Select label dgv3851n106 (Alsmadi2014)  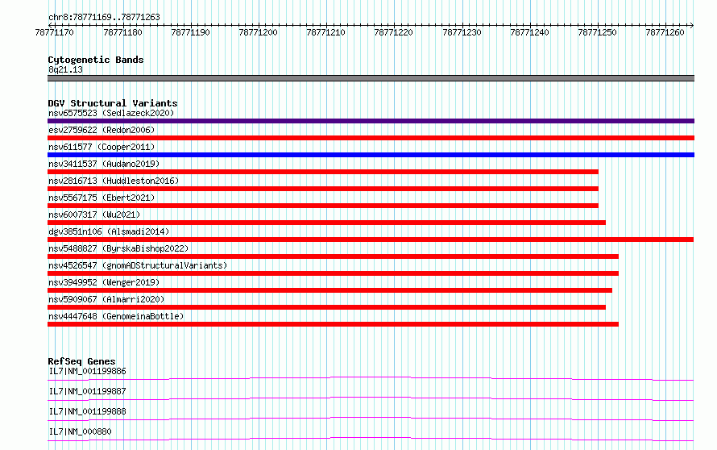tap(109, 231)
